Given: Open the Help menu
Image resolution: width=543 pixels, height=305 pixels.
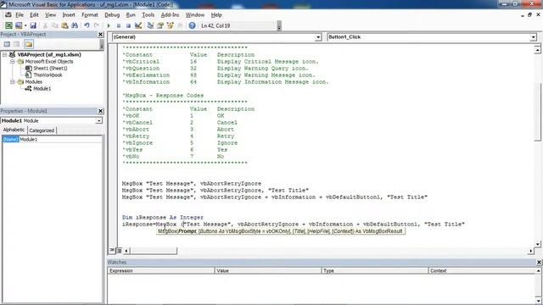Looking at the screenshot, I should click(216, 15).
